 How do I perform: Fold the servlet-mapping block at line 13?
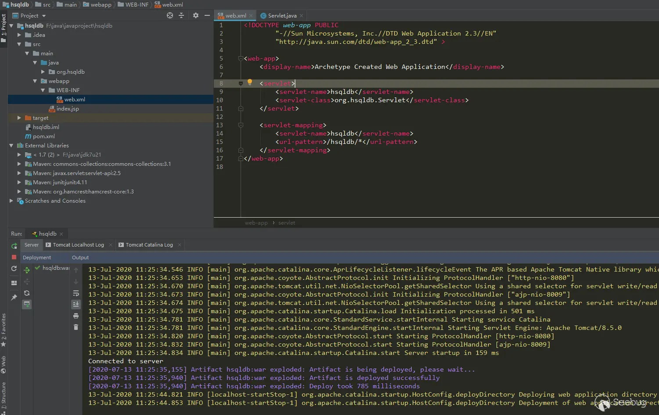click(x=241, y=125)
